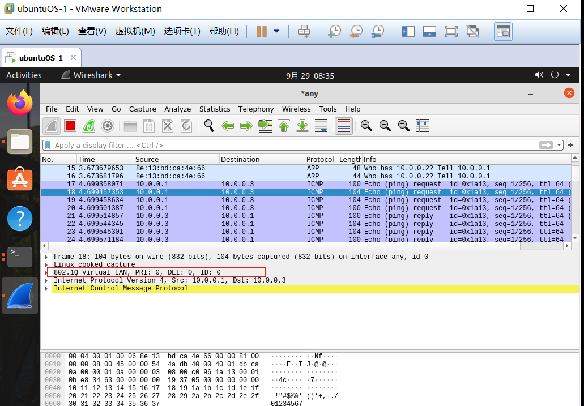Open the File menu
This screenshot has height=406, width=584.
[x=52, y=109]
